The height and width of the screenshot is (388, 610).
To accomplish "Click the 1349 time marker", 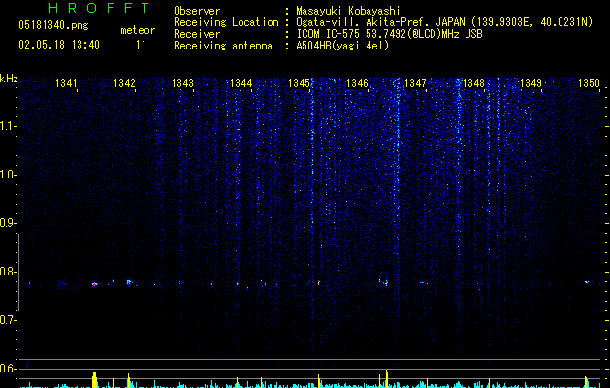I will [x=530, y=83].
